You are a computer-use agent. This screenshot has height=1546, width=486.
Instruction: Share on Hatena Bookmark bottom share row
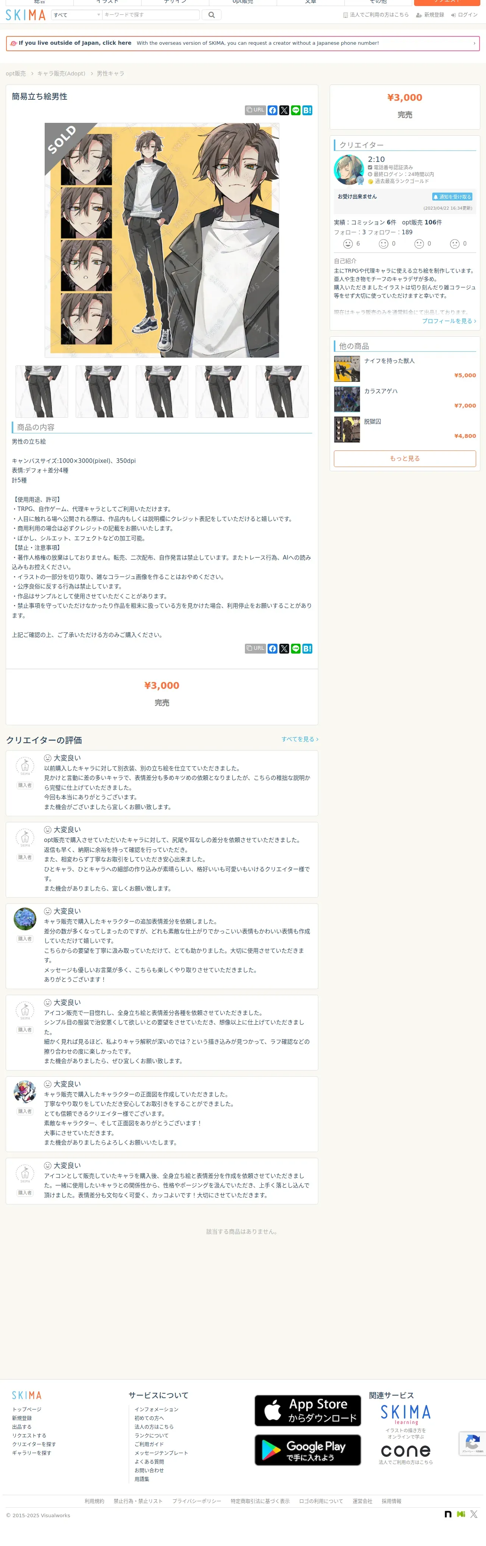307,649
